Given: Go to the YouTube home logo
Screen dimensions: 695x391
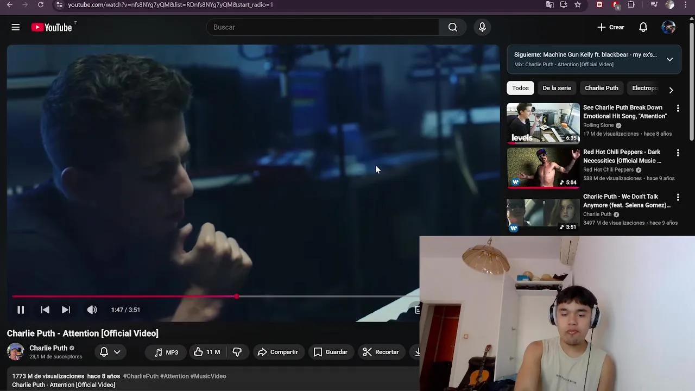Looking at the screenshot, I should pyautogui.click(x=52, y=27).
